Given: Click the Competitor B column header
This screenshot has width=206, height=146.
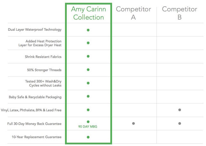Looking at the screenshot, I should (x=179, y=13).
